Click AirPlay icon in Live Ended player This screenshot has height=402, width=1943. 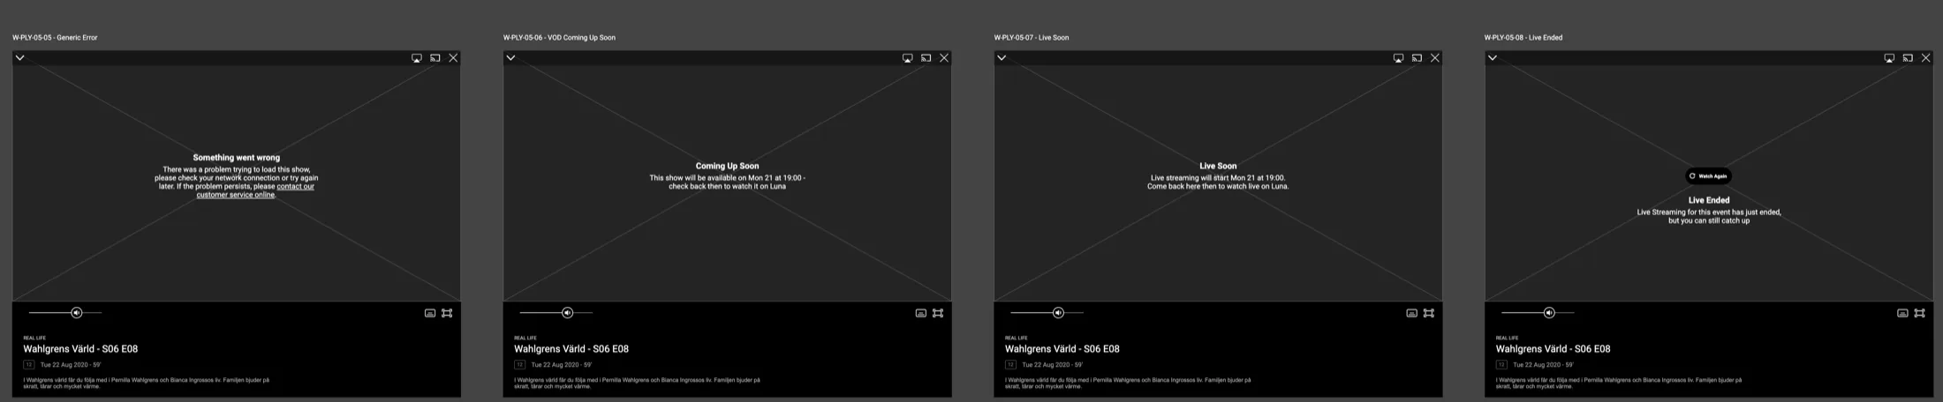(x=1890, y=58)
